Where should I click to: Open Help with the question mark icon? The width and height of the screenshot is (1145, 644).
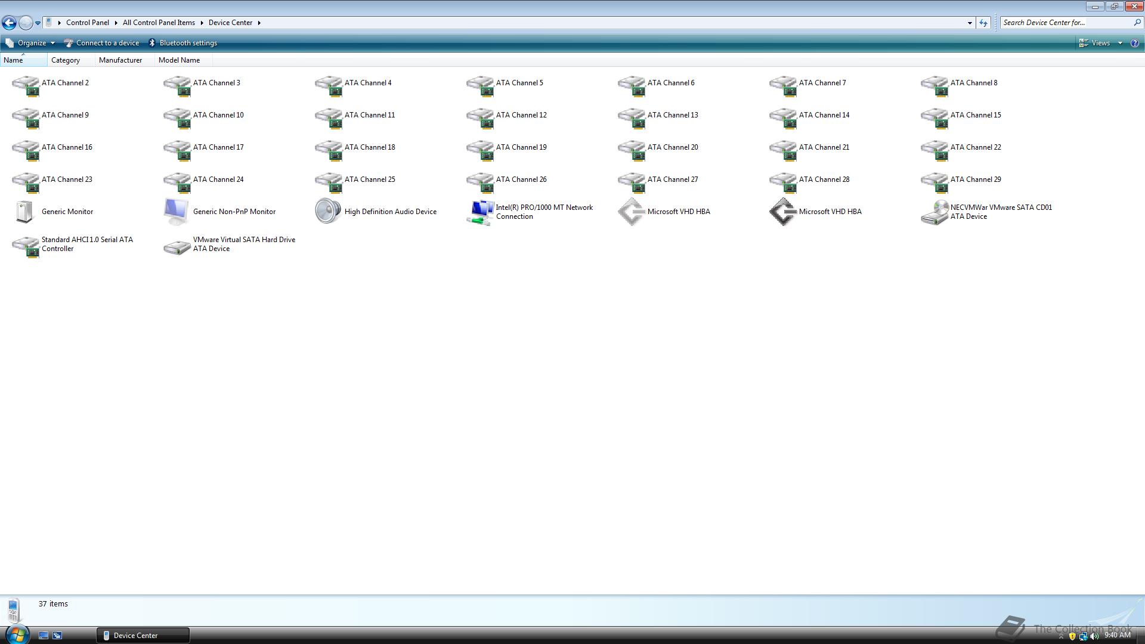[x=1134, y=43]
